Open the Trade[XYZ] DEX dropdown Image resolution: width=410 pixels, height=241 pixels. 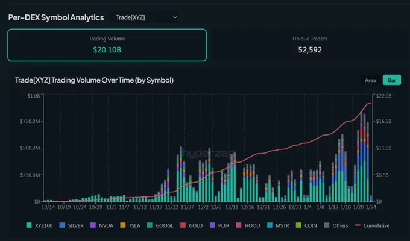pos(144,17)
